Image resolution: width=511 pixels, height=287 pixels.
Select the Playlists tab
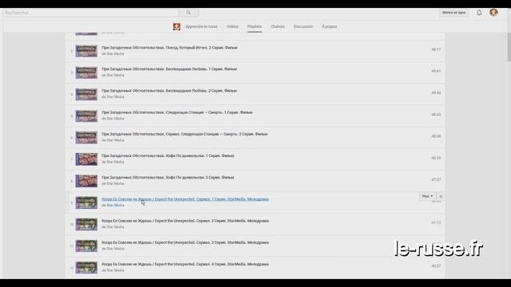pyautogui.click(x=254, y=26)
